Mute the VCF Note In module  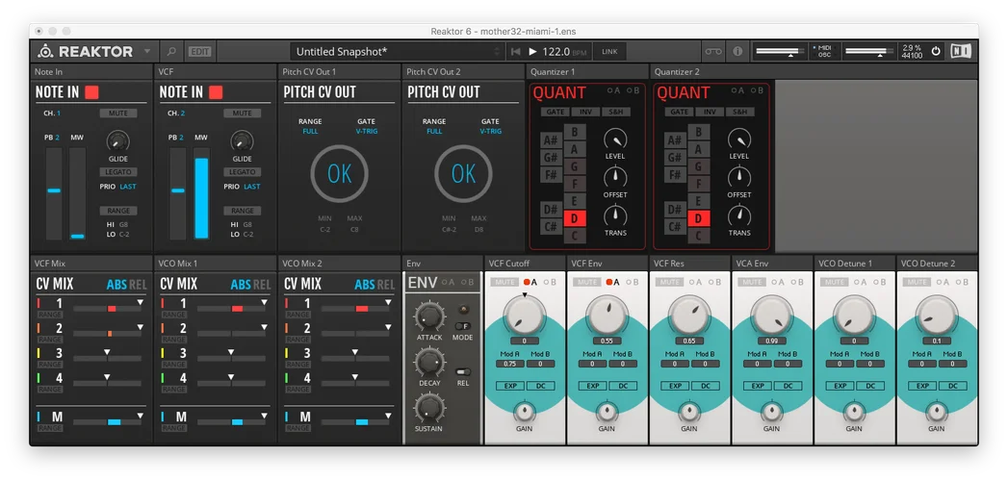243,114
